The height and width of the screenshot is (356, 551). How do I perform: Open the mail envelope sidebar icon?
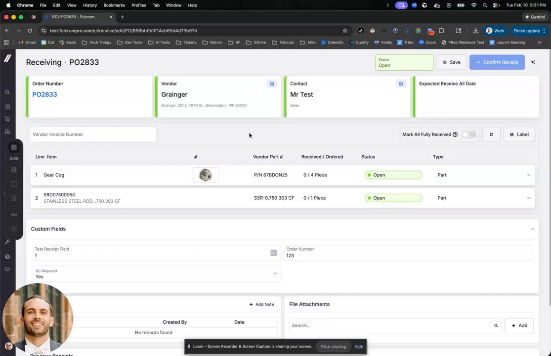(7, 269)
